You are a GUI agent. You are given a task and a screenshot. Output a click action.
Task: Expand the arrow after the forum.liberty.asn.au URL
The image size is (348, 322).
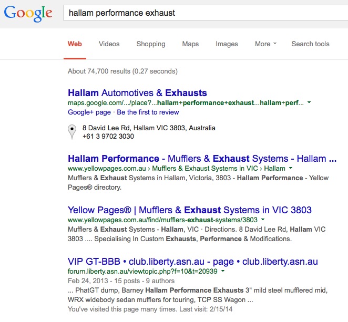(223, 271)
